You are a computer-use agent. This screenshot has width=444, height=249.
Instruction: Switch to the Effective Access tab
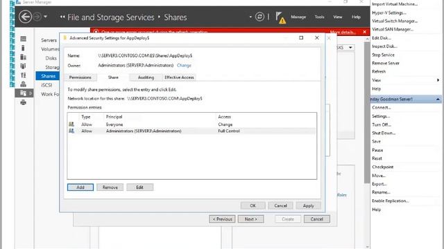[179, 77]
